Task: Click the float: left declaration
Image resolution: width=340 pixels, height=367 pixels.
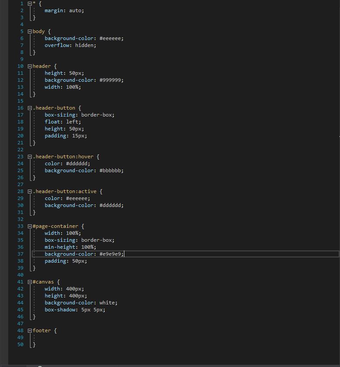Action: 63,122
